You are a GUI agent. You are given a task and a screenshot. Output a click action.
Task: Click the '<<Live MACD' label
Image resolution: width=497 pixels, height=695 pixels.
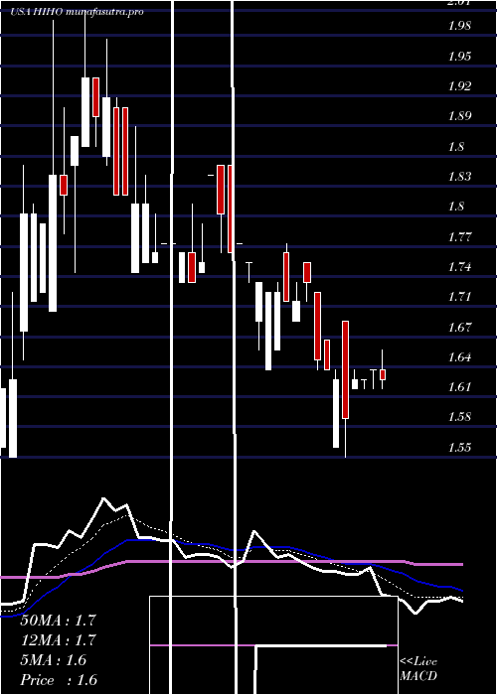(x=418, y=669)
